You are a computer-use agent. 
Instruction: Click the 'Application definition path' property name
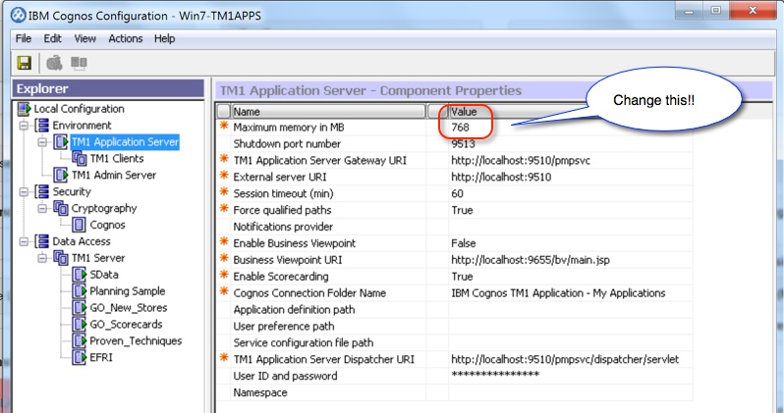click(294, 310)
